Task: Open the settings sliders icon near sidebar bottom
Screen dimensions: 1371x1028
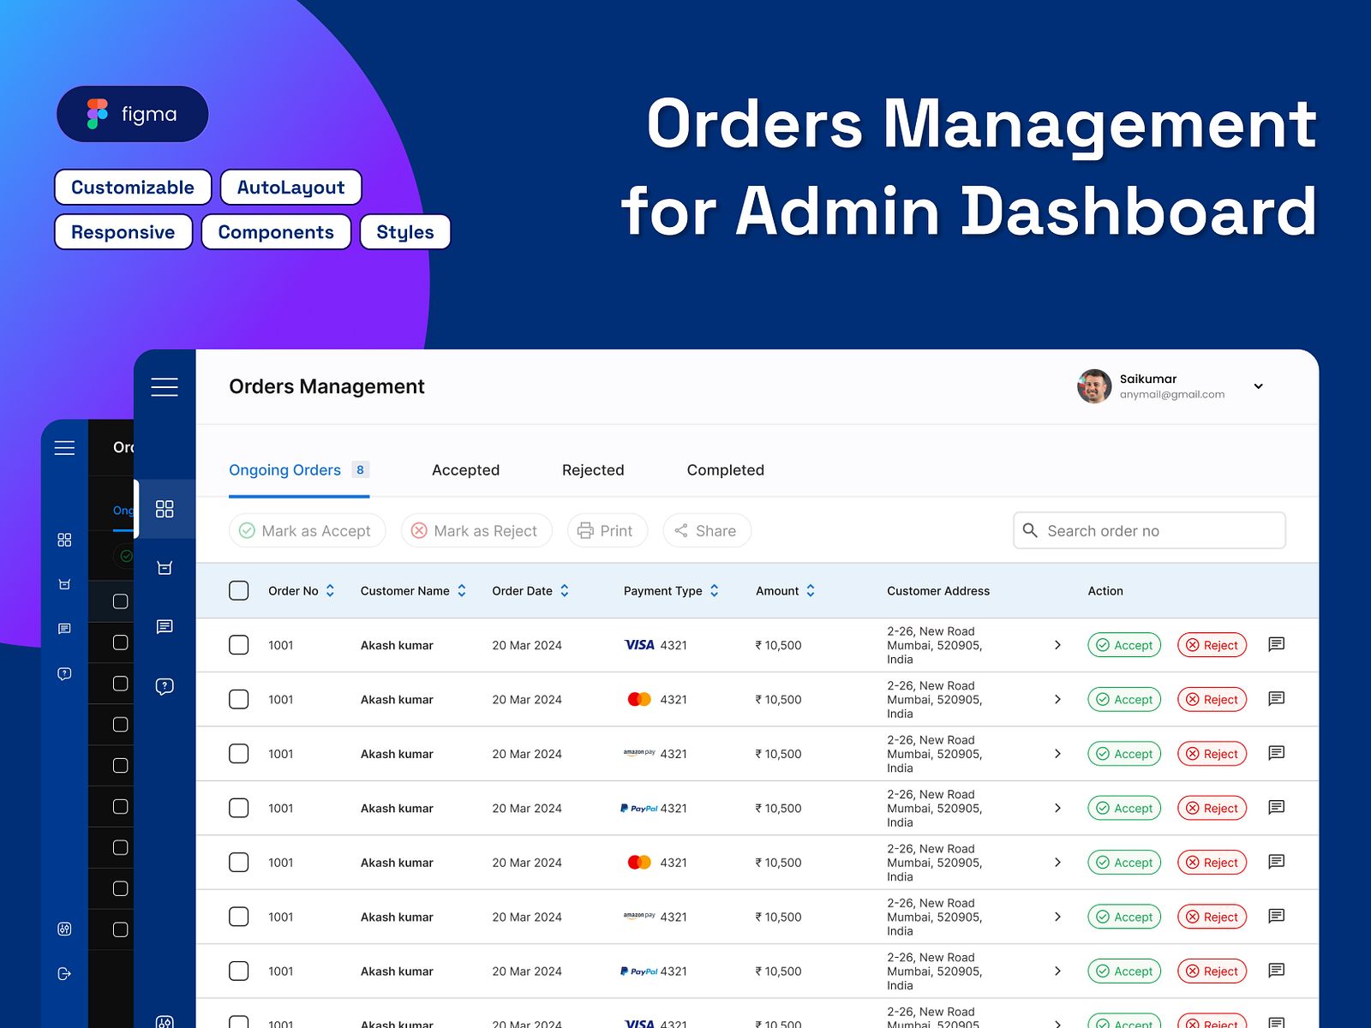Action: [64, 929]
